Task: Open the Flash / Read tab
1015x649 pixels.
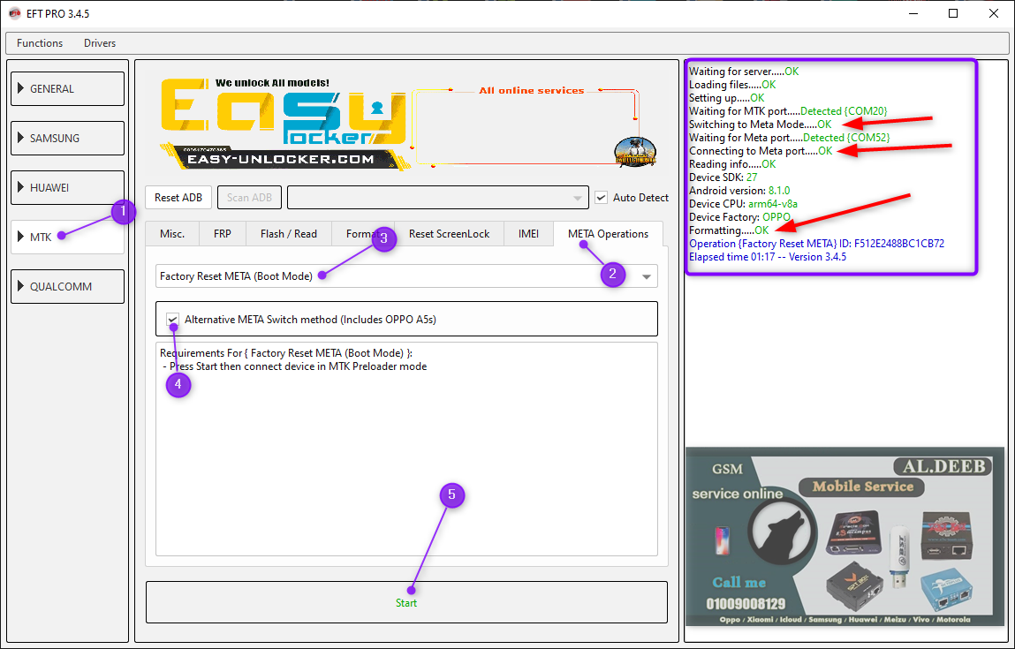Action: coord(289,234)
